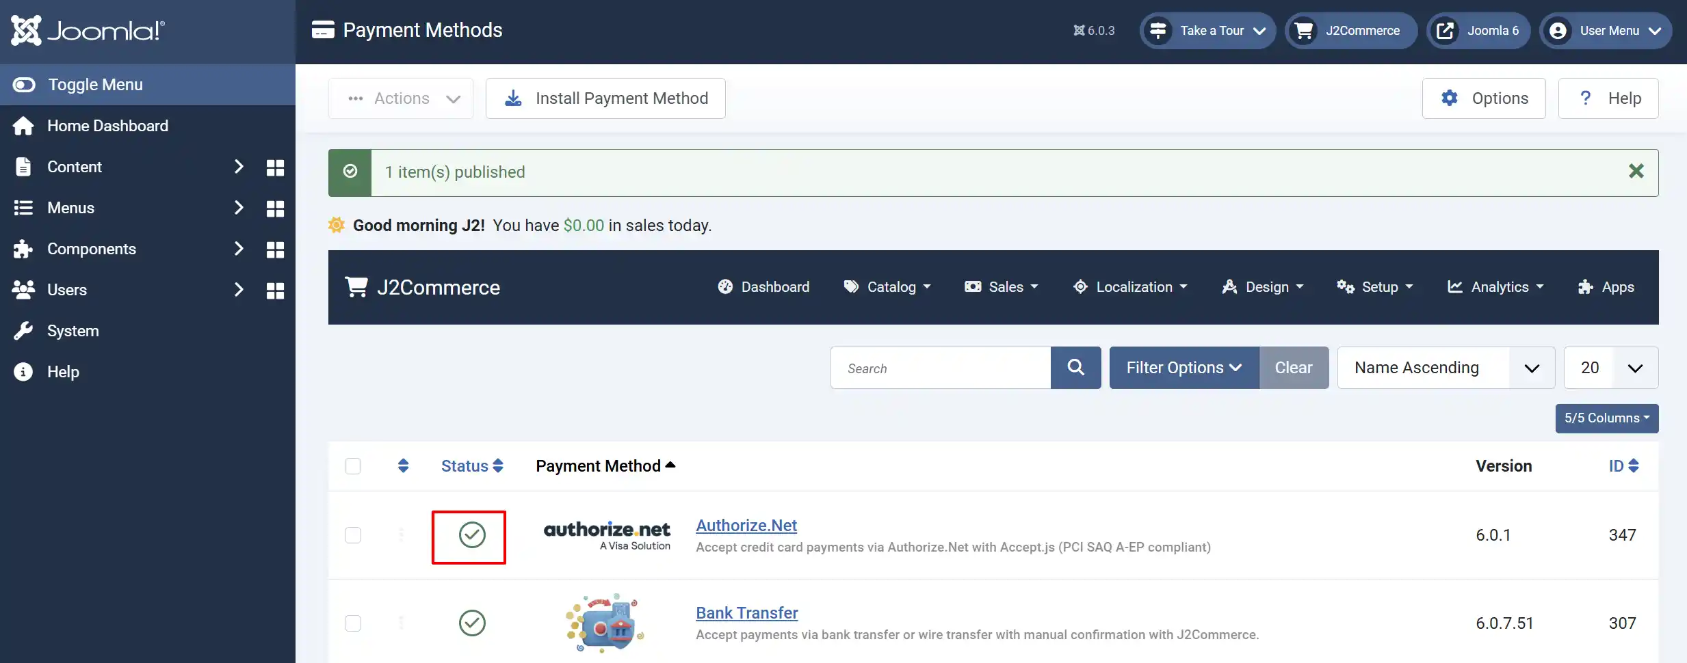Image resolution: width=1687 pixels, height=663 pixels.
Task: Open the Localization menu
Action: pyautogui.click(x=1130, y=287)
